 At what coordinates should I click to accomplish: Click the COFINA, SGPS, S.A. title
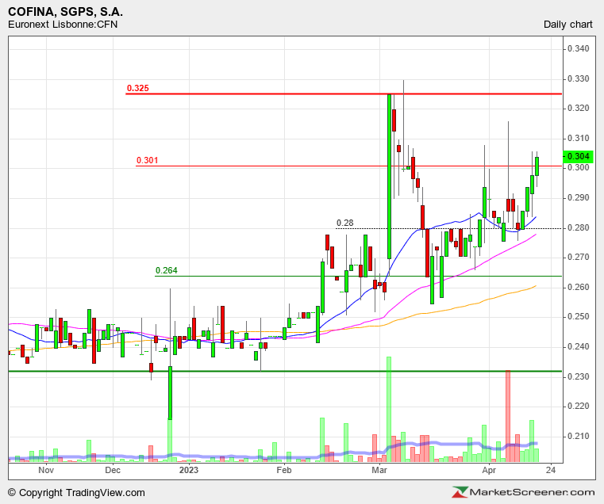coord(66,12)
